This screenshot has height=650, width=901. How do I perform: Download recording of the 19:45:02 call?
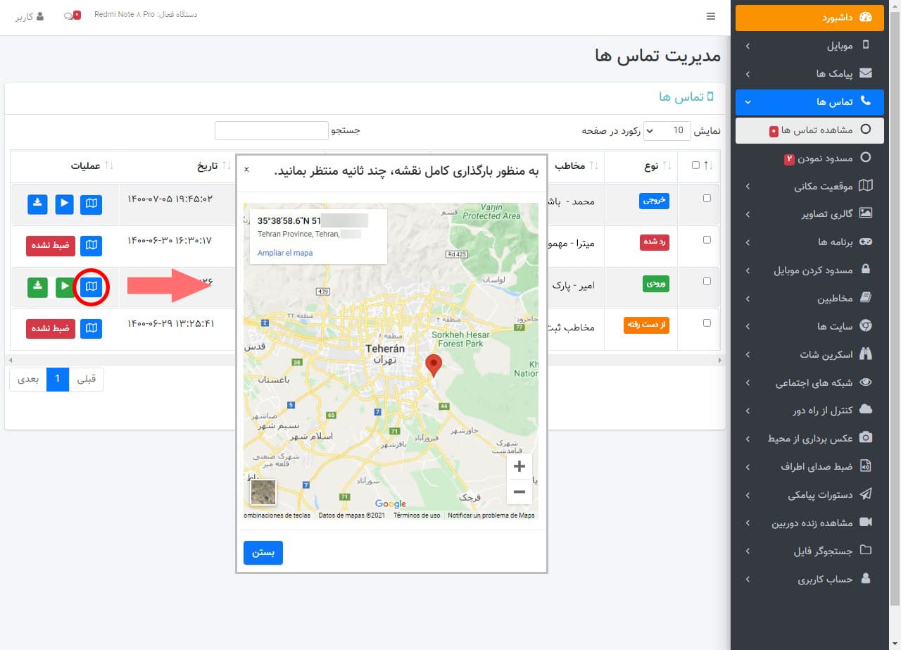[x=38, y=204]
